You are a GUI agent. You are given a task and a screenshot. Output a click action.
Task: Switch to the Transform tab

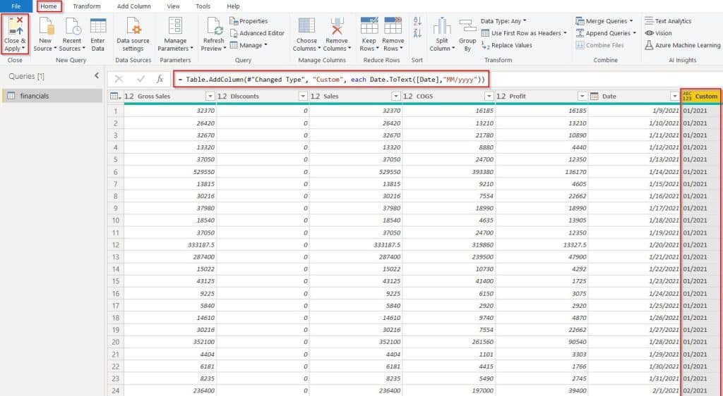(87, 6)
